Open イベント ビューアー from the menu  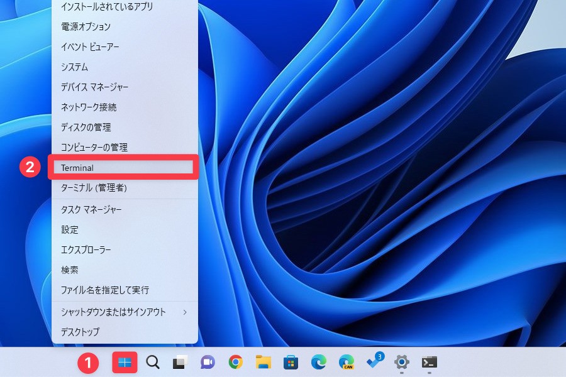point(125,46)
